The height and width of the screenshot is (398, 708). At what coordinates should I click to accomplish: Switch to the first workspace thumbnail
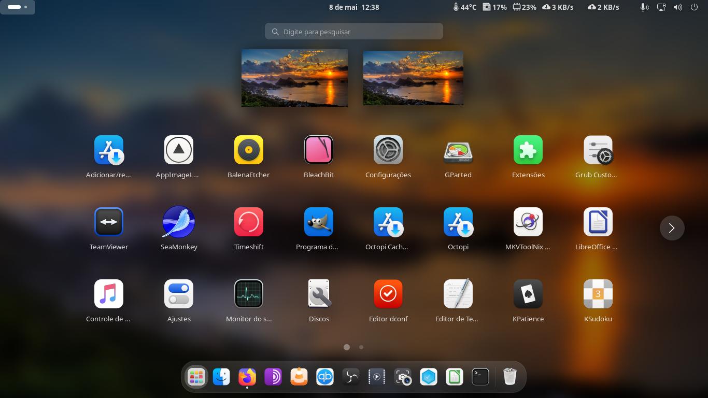click(x=294, y=78)
